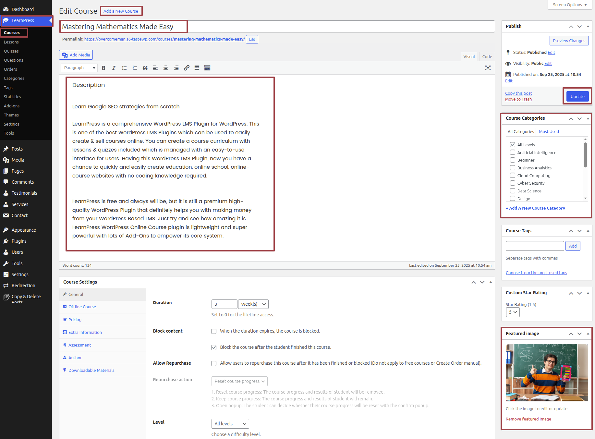Click the insert link icon
The width and height of the screenshot is (595, 439).
click(187, 68)
